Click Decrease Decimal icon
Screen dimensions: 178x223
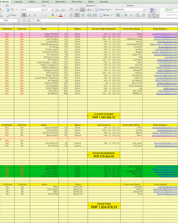pyautogui.click(x=143, y=15)
